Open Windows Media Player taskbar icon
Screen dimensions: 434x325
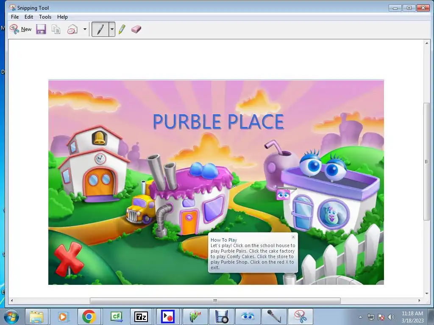point(63,317)
